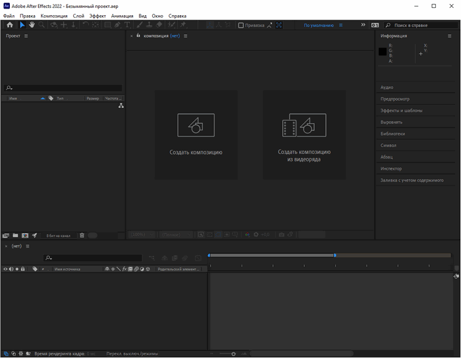The width and height of the screenshot is (461, 358).
Task: Toggle the lock column icon in timeline
Action: (x=22, y=269)
